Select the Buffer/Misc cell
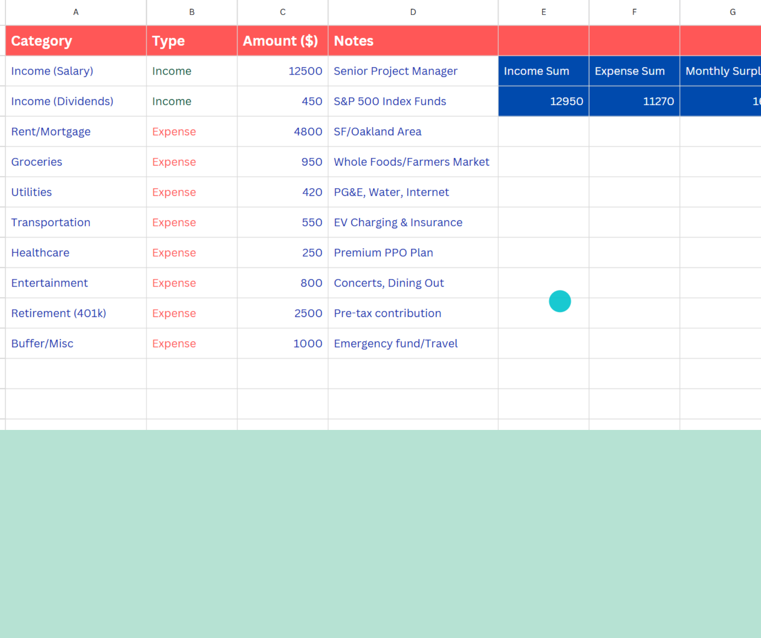 (76, 343)
